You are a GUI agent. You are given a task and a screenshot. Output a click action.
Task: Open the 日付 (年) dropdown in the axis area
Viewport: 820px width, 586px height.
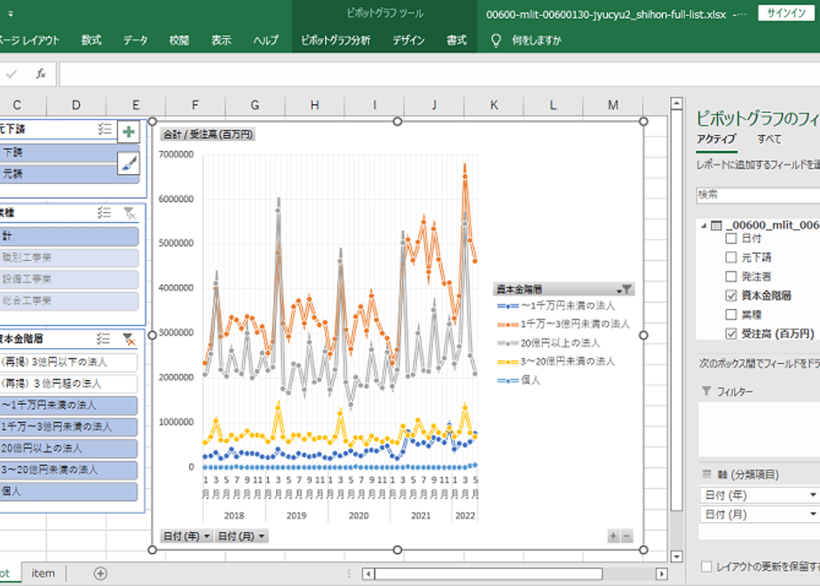813,495
